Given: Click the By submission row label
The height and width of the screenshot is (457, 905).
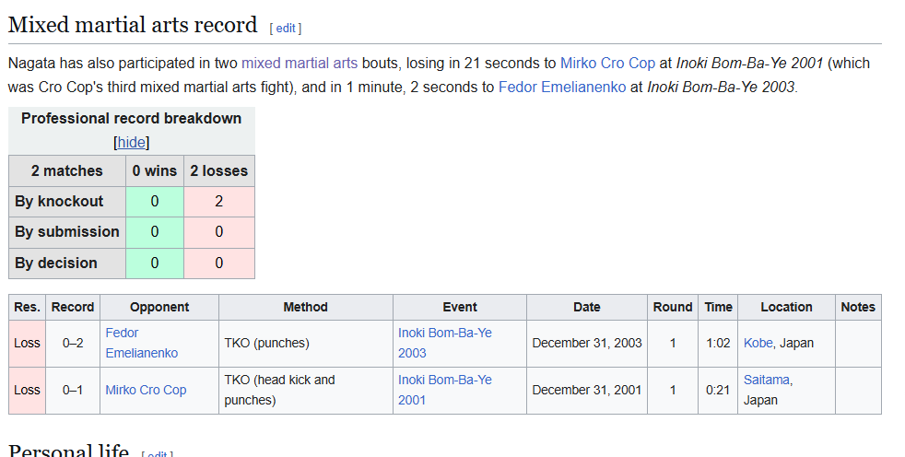Looking at the screenshot, I should point(67,232).
